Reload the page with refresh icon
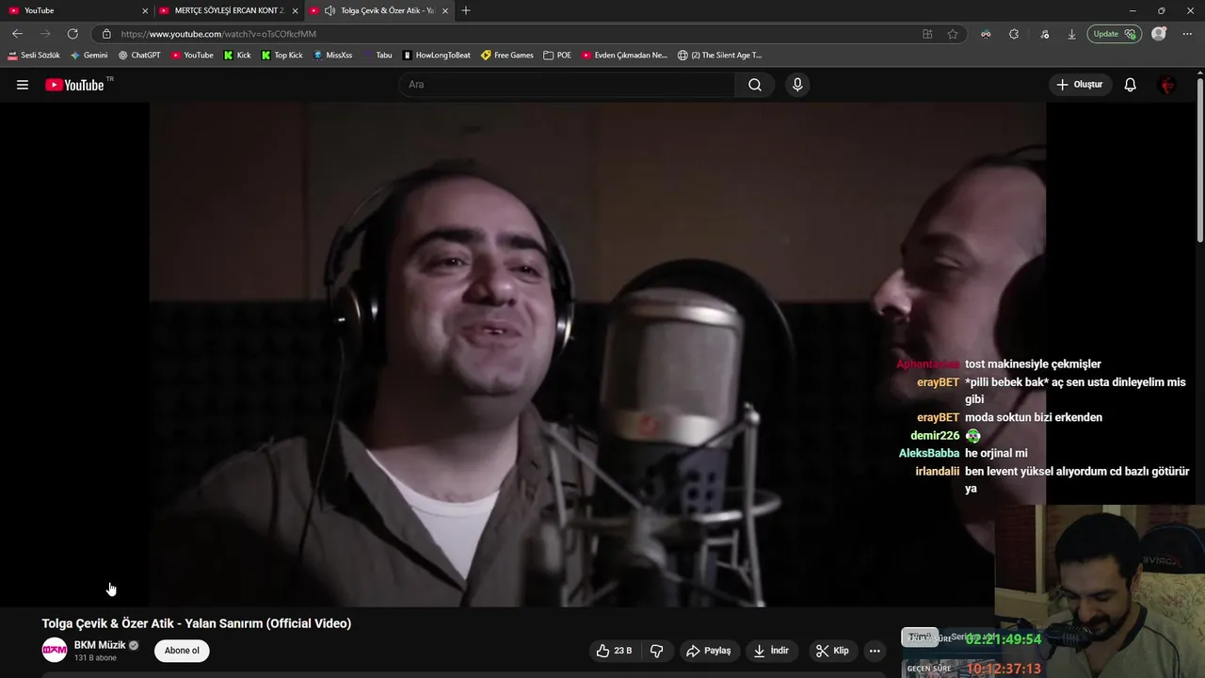 72,34
